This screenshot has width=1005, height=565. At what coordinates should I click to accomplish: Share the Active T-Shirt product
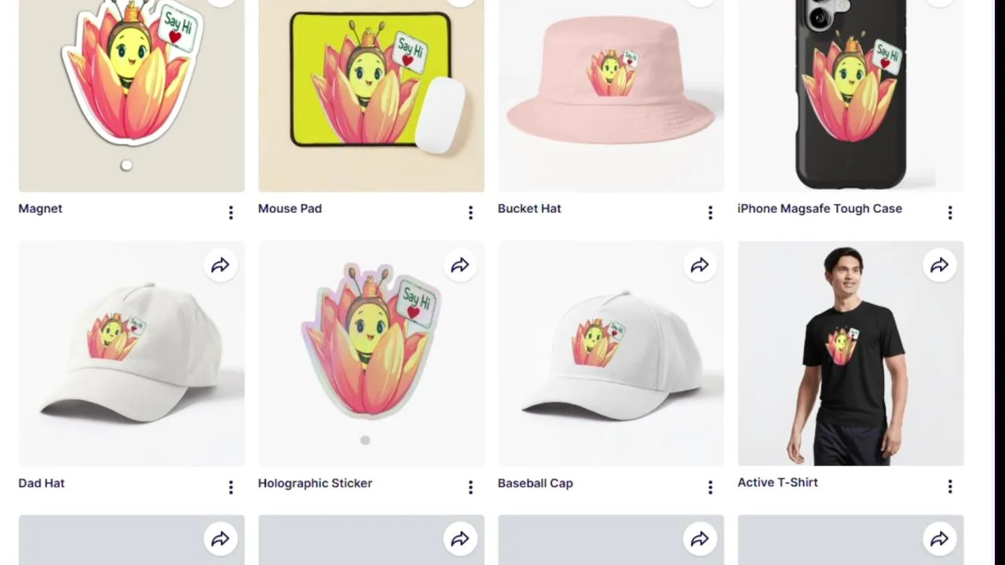point(939,265)
